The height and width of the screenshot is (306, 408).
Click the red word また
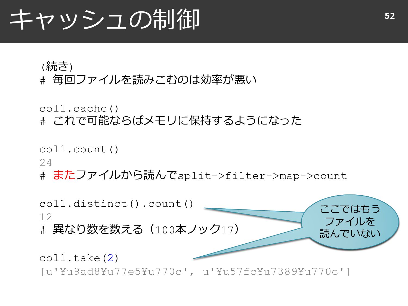click(64, 175)
